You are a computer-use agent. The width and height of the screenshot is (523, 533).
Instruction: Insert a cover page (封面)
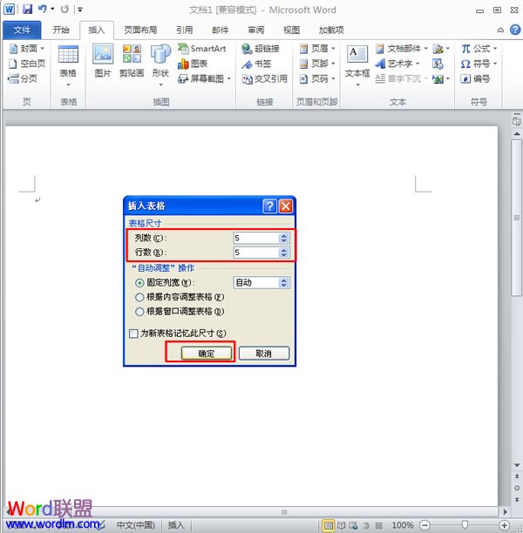pos(26,49)
